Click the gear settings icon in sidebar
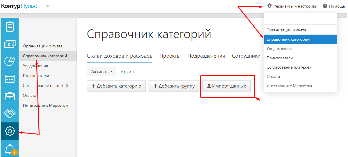 click(x=10, y=131)
